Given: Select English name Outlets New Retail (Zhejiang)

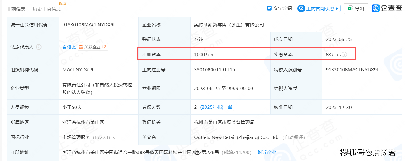Looking at the screenshot, I should coord(236,137).
